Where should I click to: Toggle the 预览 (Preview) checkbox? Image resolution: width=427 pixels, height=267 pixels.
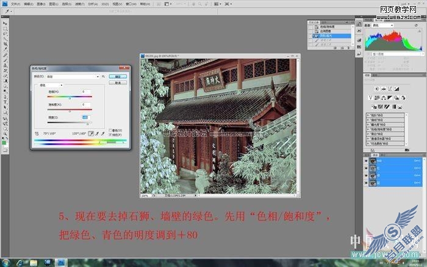click(110, 134)
